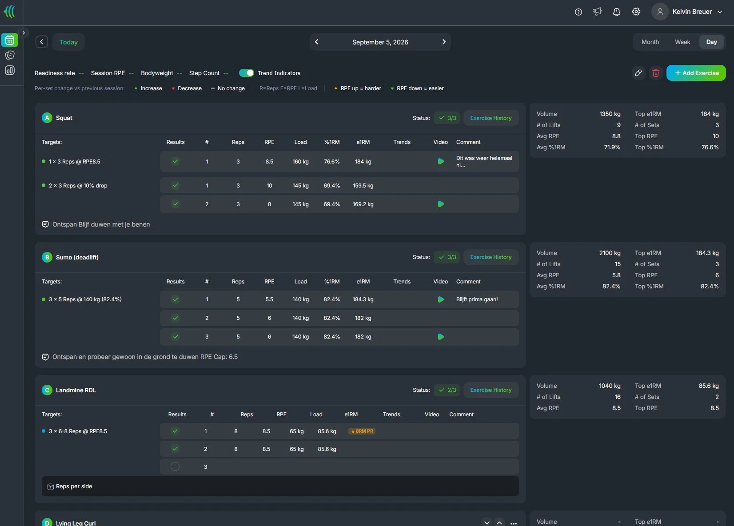Click the app logo in top-left corner
The image size is (734, 526).
point(10,12)
